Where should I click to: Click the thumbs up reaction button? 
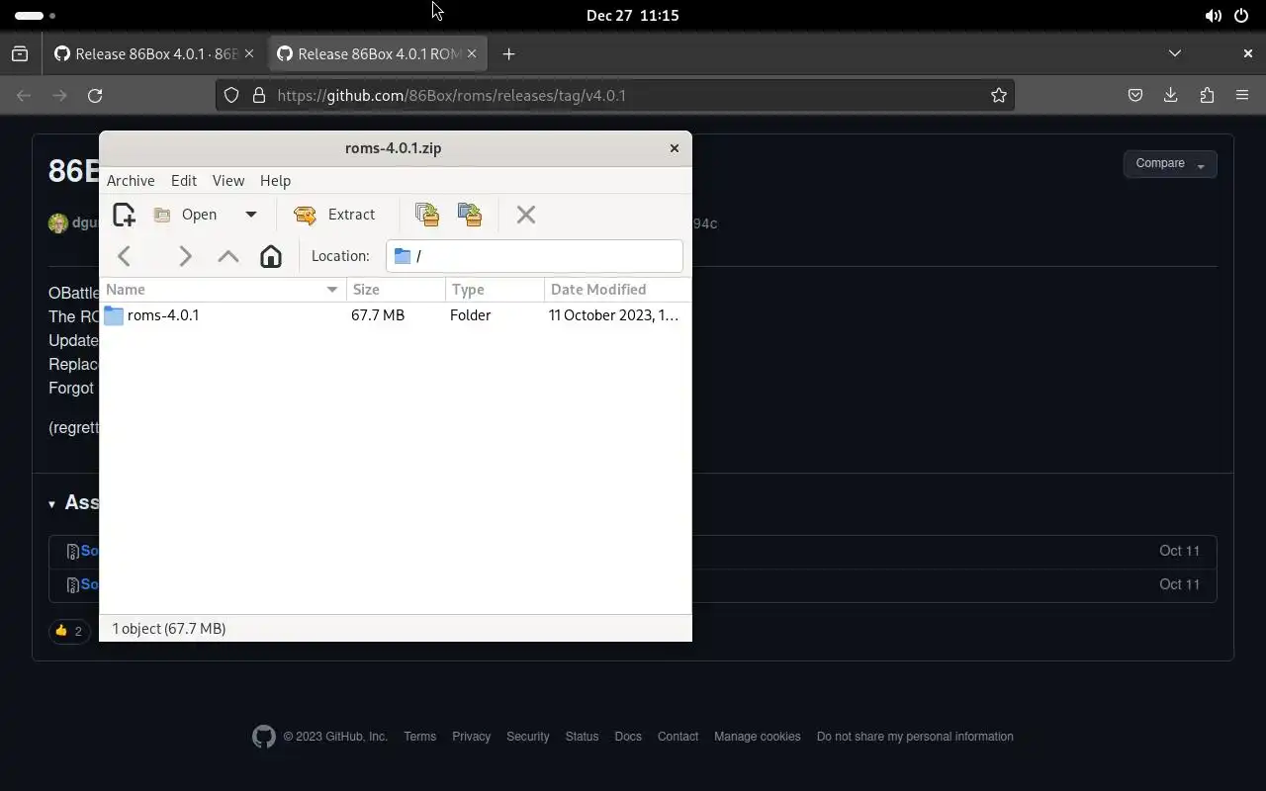point(69,631)
